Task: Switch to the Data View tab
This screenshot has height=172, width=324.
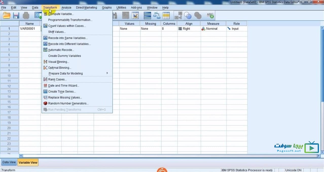Action: point(9,162)
